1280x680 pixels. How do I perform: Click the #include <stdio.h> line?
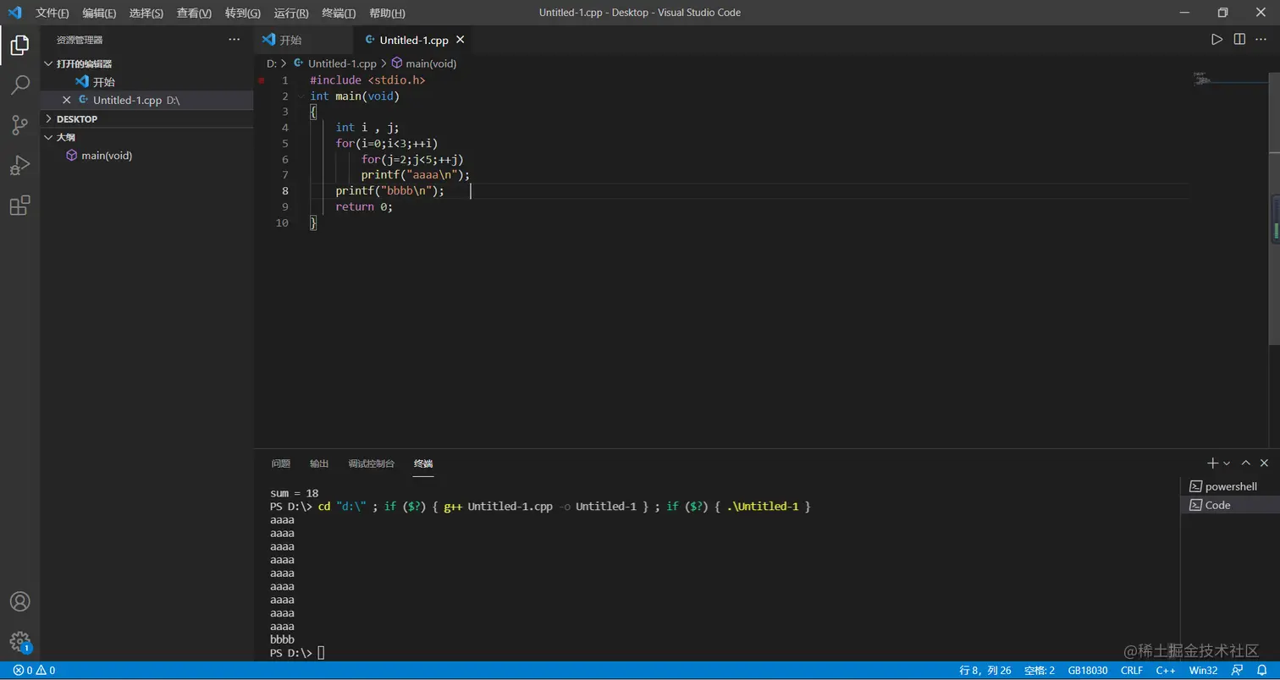tap(367, 80)
